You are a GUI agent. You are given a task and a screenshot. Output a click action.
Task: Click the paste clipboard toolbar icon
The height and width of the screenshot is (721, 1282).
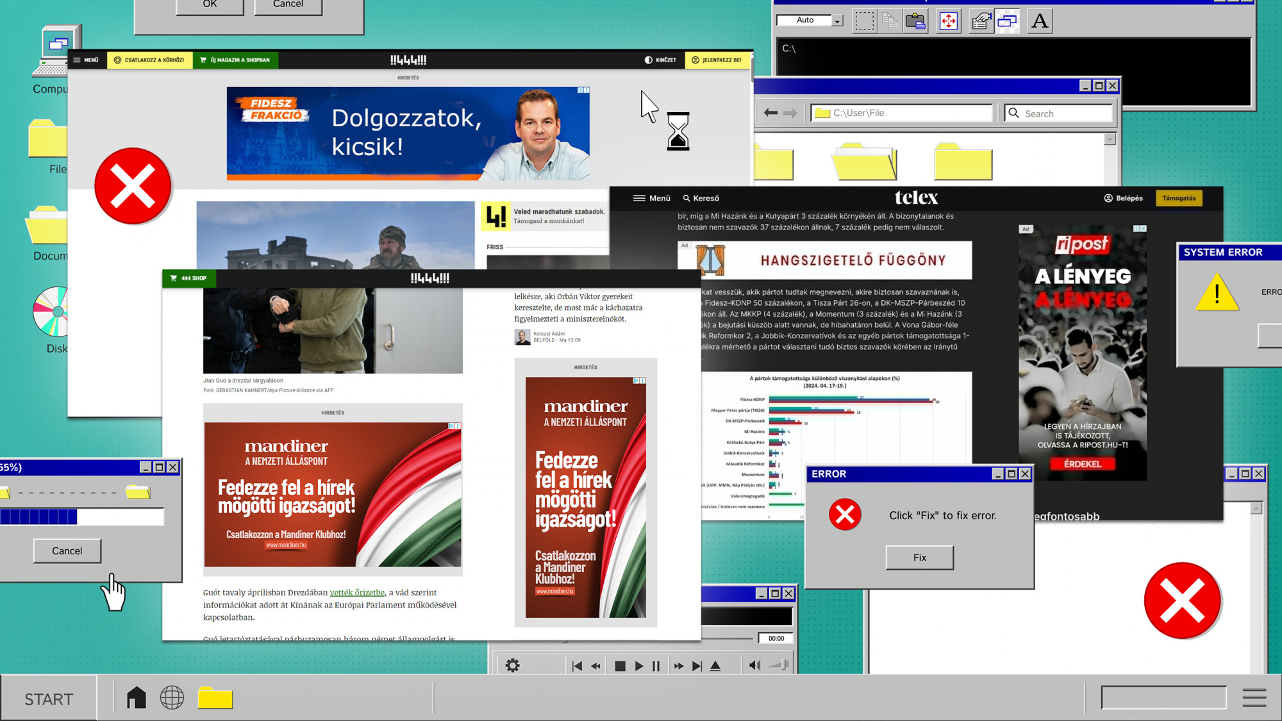[x=916, y=21]
